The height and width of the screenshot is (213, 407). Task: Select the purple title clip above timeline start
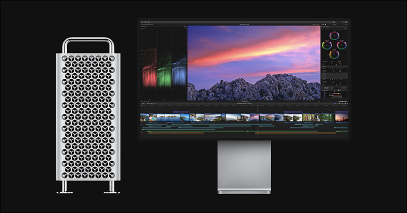point(181,112)
